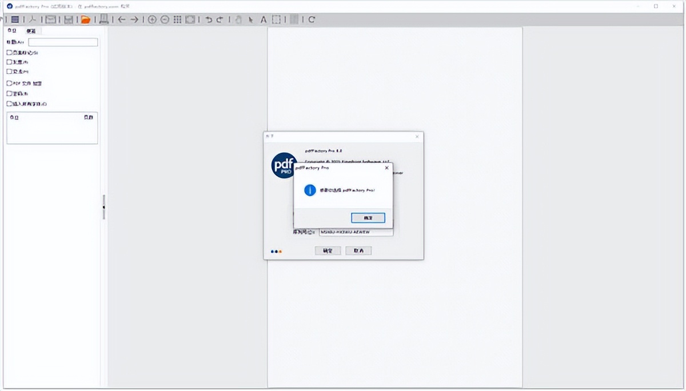686x391 pixels.
Task: Select the text tool letter A
Action: coord(264,19)
